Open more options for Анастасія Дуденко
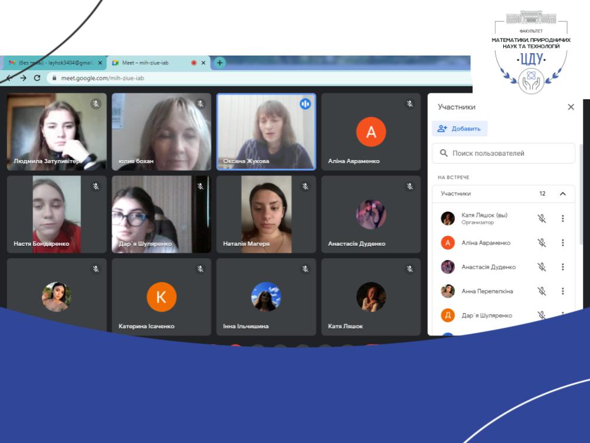This screenshot has width=590, height=443. pyautogui.click(x=562, y=267)
